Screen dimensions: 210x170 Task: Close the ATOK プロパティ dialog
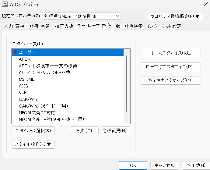(205, 5)
